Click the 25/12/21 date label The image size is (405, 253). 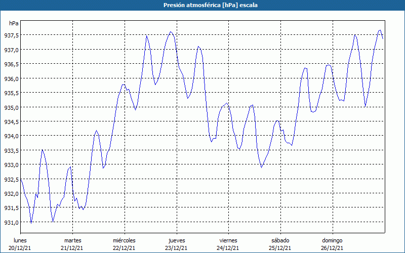pos(280,248)
